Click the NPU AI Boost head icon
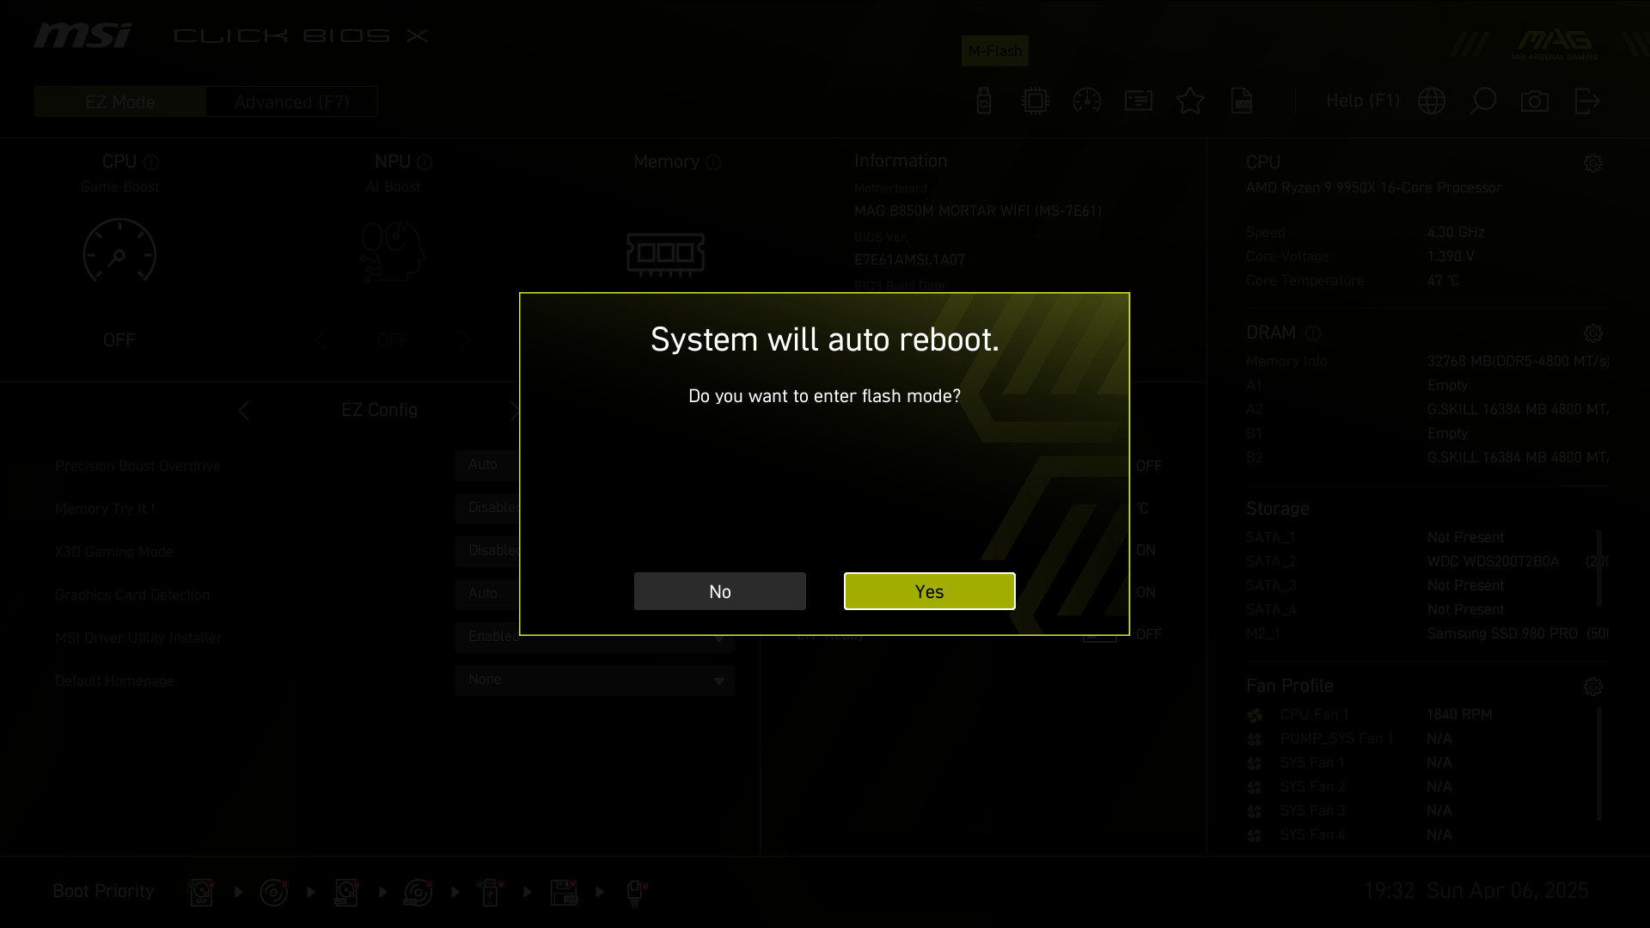 [393, 251]
